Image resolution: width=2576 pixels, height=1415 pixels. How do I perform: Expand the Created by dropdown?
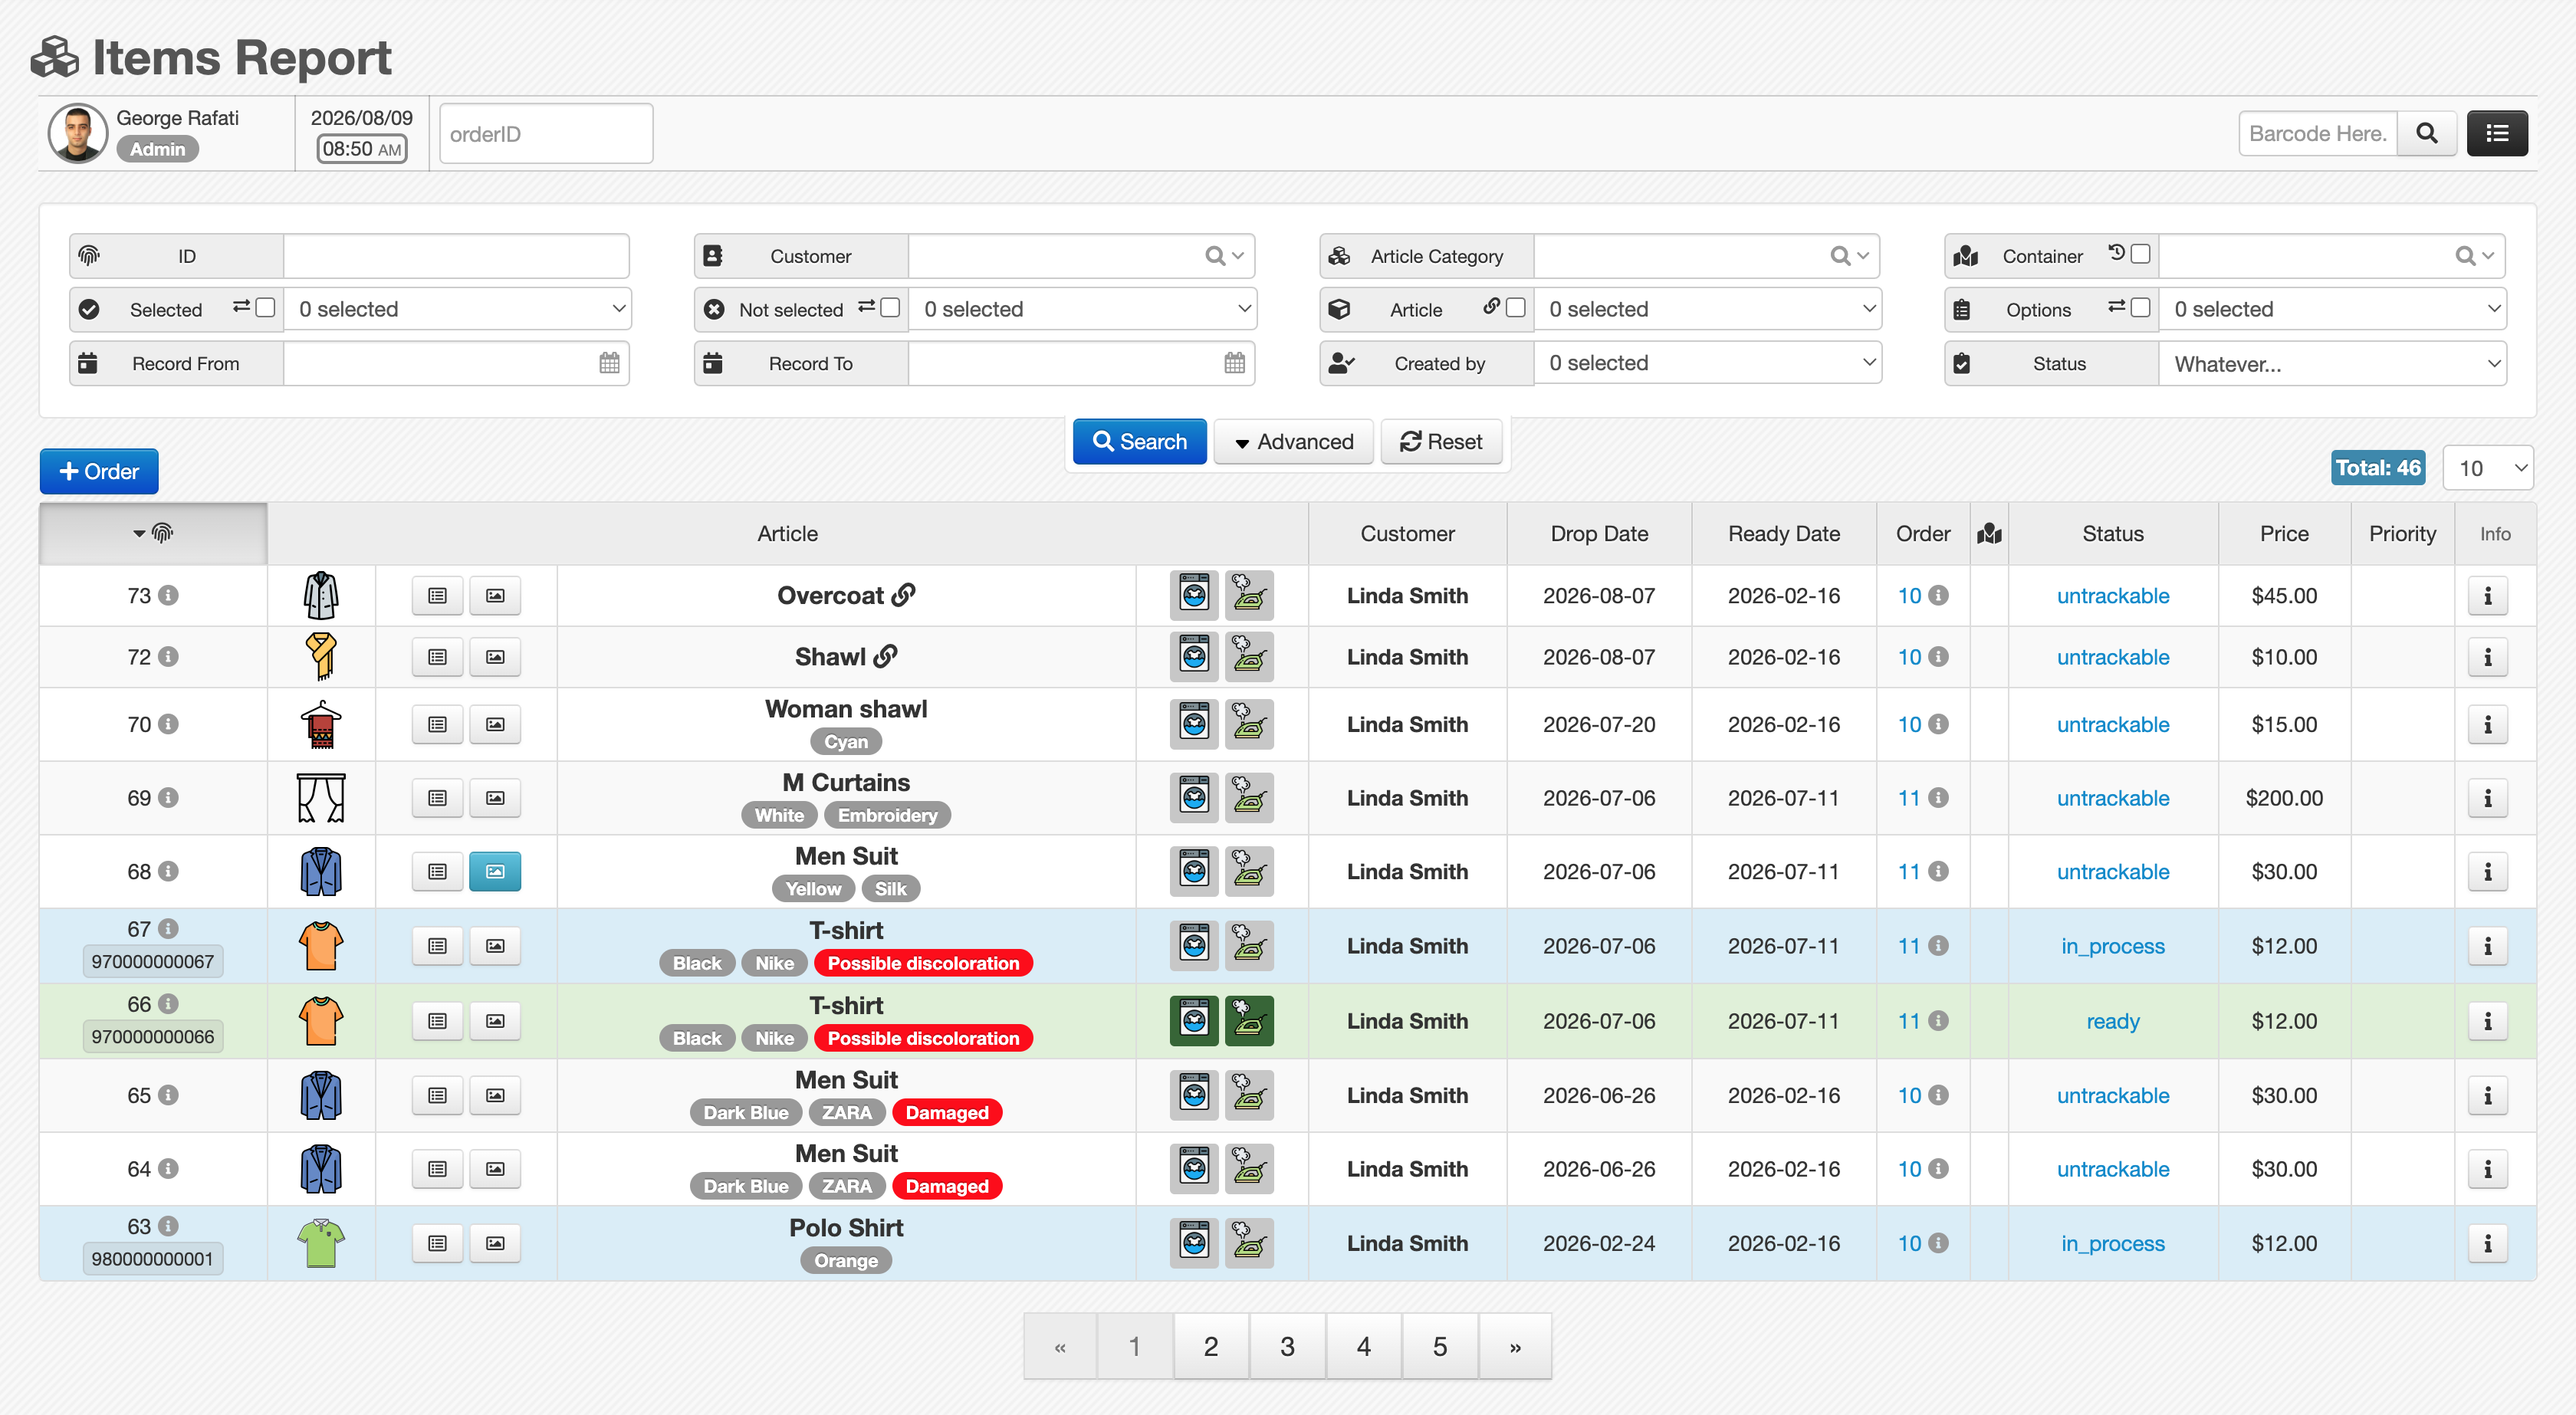click(x=1707, y=363)
